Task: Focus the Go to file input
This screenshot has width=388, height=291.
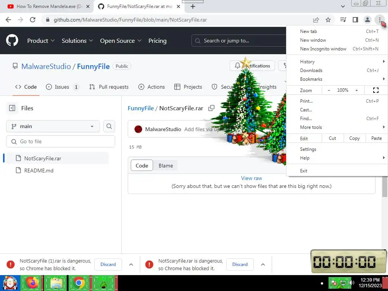Action: click(x=61, y=141)
